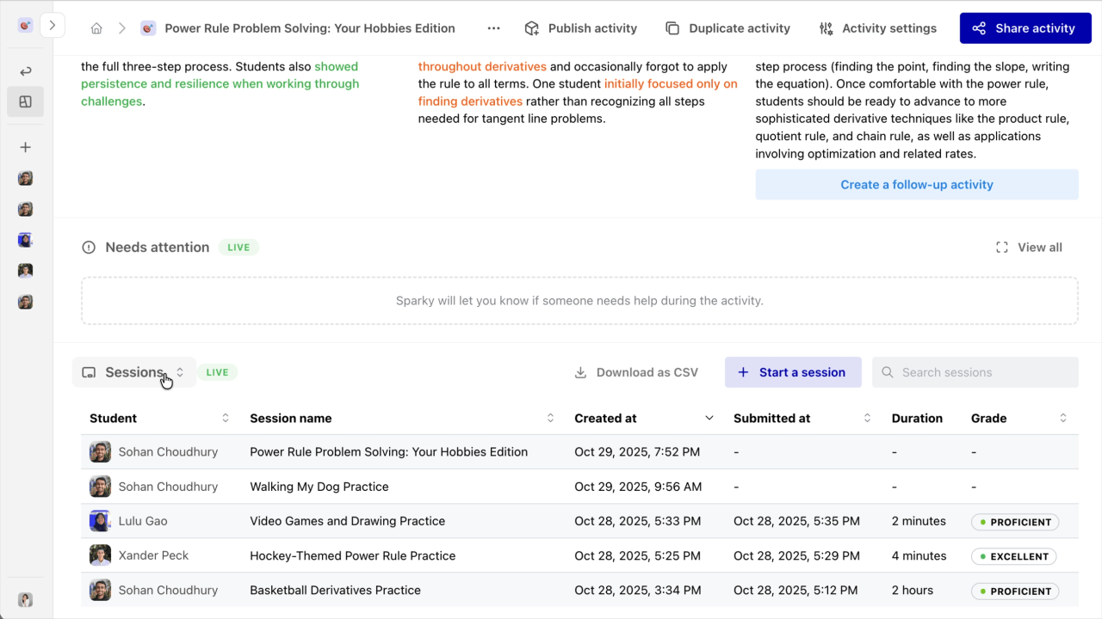Image resolution: width=1102 pixels, height=619 pixels.
Task: Expand the Needs attention section via View all icon
Action: (x=1001, y=247)
